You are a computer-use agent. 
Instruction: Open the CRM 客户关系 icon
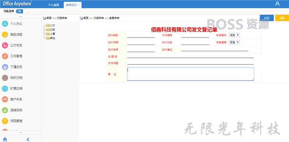pyautogui.click(x=5, y=99)
